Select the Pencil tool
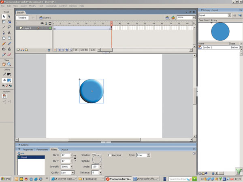The image size is (243, 182). (4, 43)
